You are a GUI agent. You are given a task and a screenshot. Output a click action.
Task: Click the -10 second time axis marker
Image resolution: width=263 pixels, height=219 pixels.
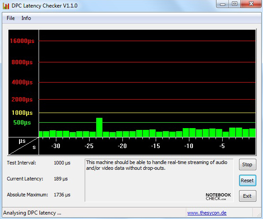[188, 146]
